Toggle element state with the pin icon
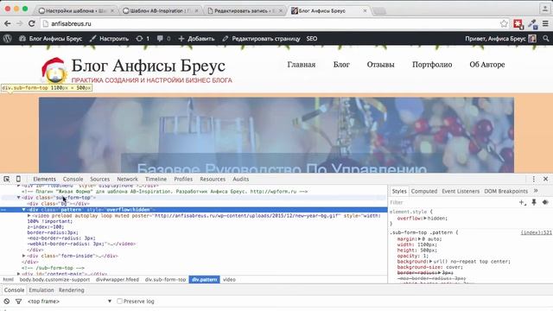The width and height of the screenshot is (553, 311). pos(534,202)
